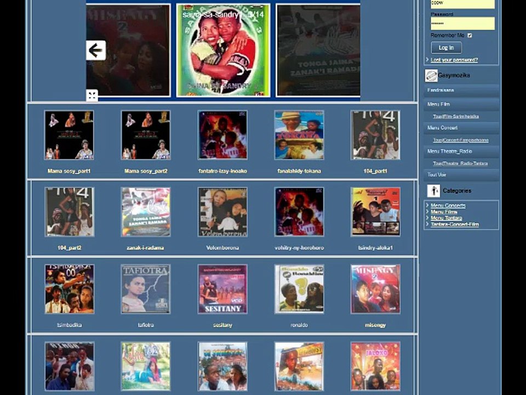Focus the username input field
Image resolution: width=526 pixels, height=395 pixels.
(462, 3)
